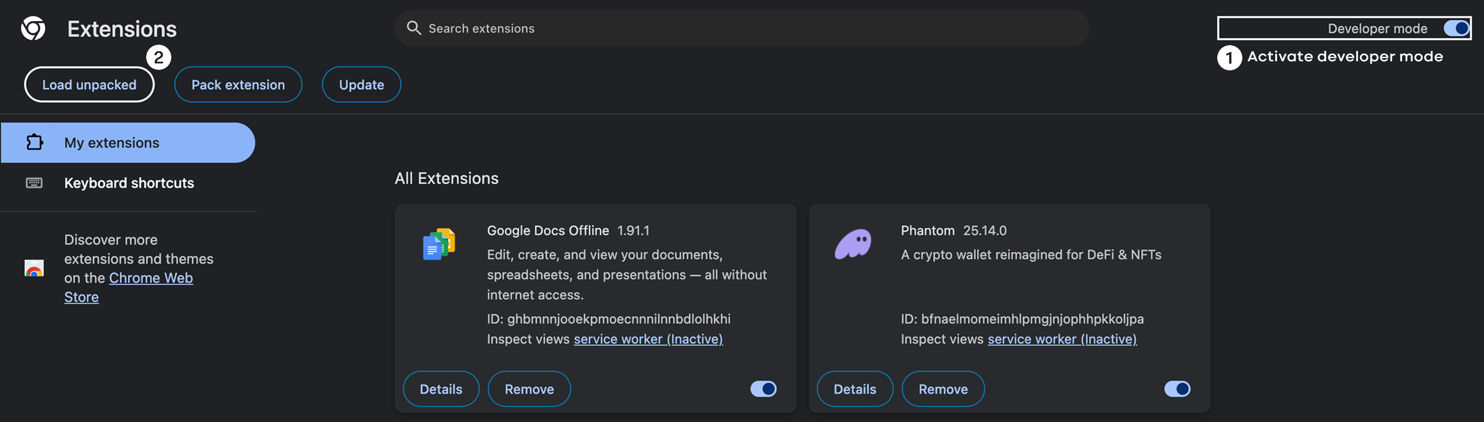This screenshot has width=1484, height=422.
Task: Open the Chrome Web Store link
Action: point(150,278)
